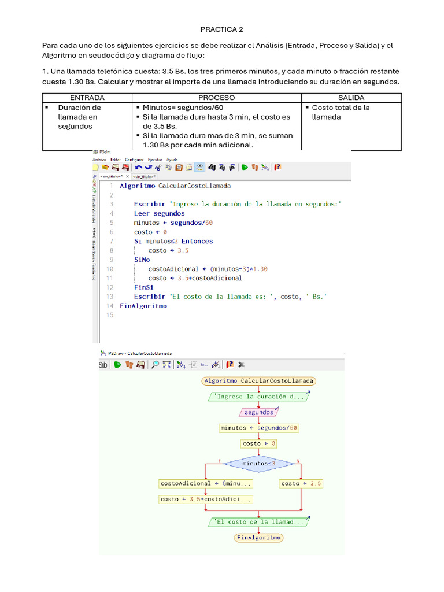Click the New file icon in PSeInt toolbar
The width and height of the screenshot is (444, 592).
tap(95, 167)
